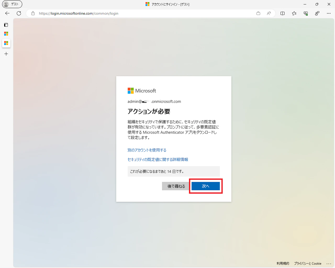The height and width of the screenshot is (268, 335).
Task: Minimize the browser window
Action: pos(305,4)
